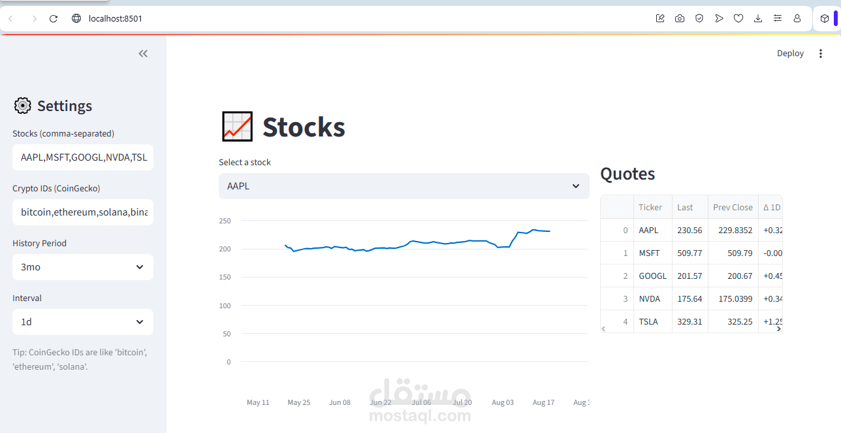Screen dimensions: 841x433
Task: Select the GOOGL ticker cell
Action: 652,276
